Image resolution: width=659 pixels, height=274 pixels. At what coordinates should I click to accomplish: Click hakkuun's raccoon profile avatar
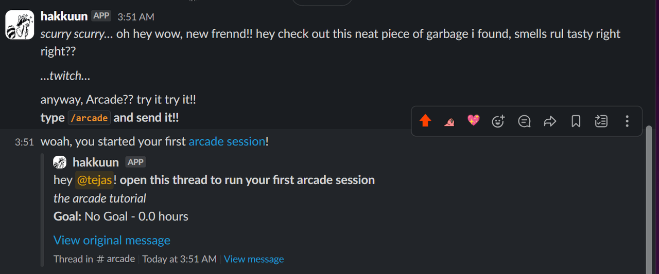coord(20,25)
